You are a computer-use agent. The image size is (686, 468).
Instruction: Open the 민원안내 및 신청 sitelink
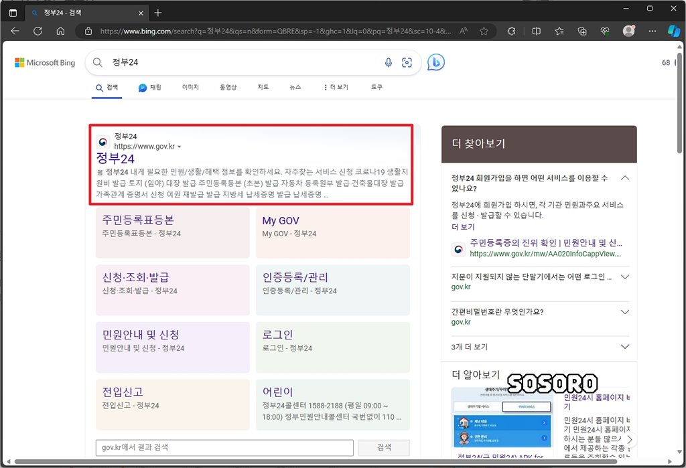pos(141,335)
